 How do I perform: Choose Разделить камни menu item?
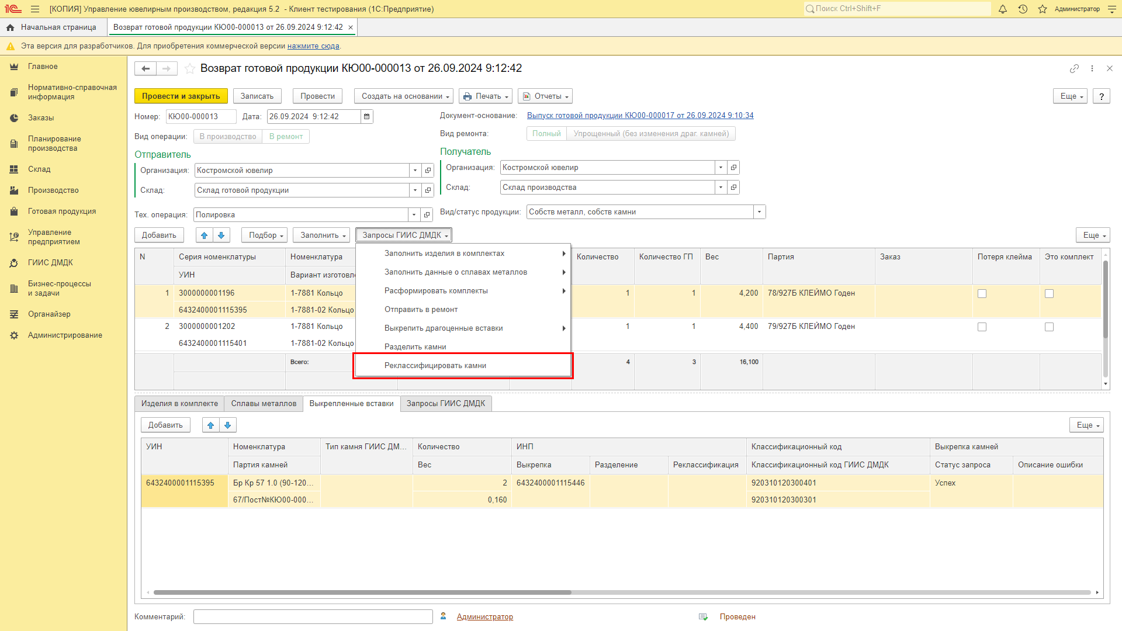point(463,347)
